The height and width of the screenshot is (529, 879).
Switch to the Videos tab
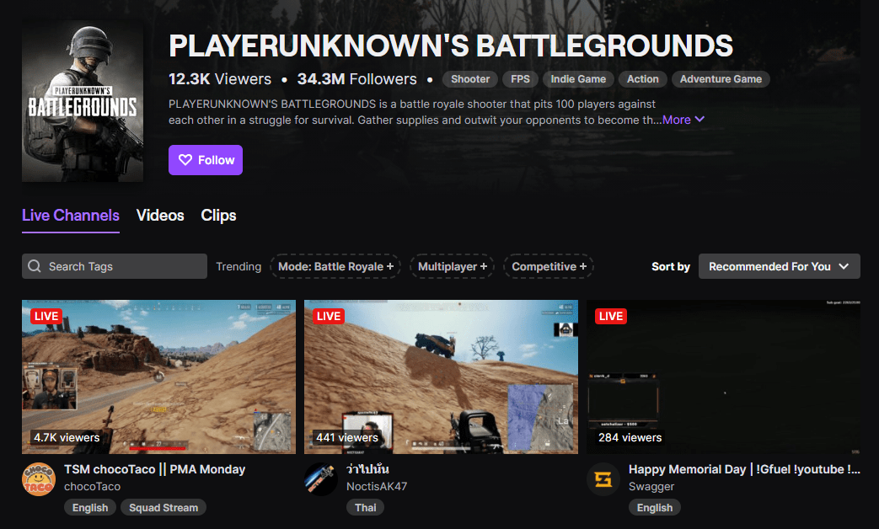click(160, 216)
